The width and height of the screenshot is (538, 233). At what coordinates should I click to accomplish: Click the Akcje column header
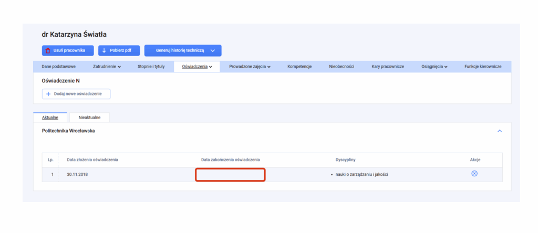point(475,160)
